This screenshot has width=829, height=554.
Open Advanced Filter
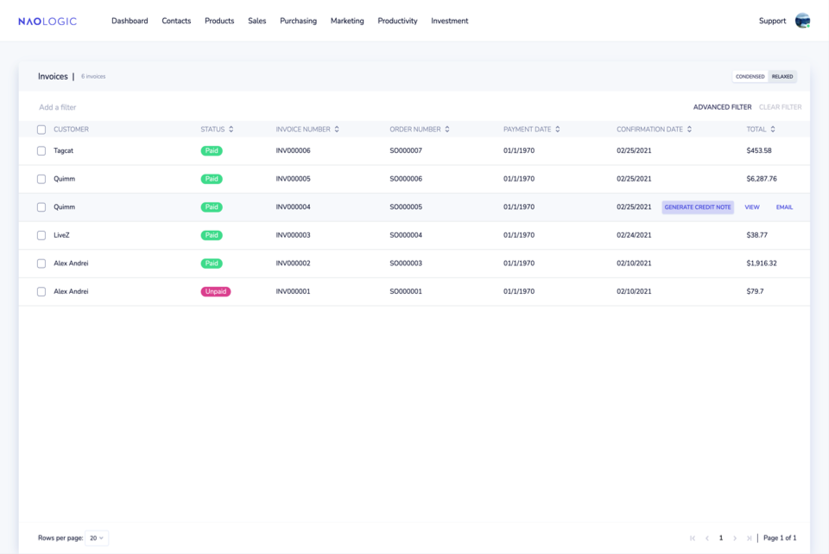722,107
